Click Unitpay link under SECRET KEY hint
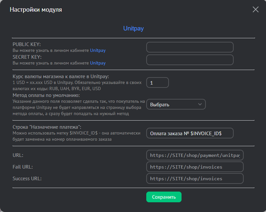 (x=98, y=63)
